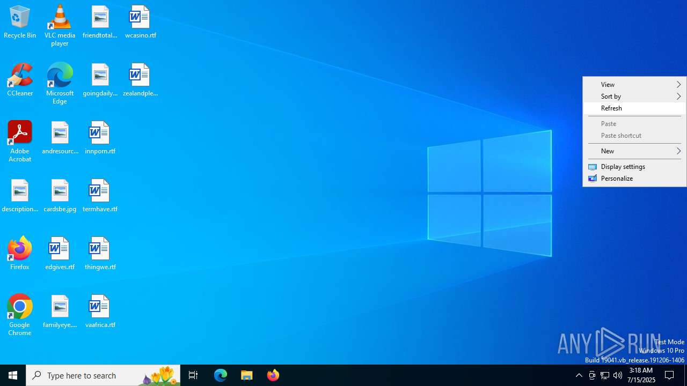The width and height of the screenshot is (687, 386).
Task: Expand the Sort by submenu
Action: point(634,96)
